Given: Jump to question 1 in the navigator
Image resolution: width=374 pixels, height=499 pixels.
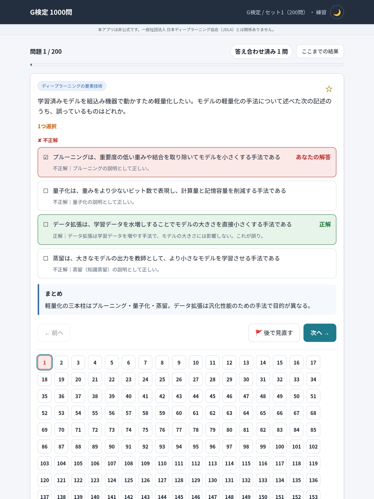Looking at the screenshot, I should 45,362.
